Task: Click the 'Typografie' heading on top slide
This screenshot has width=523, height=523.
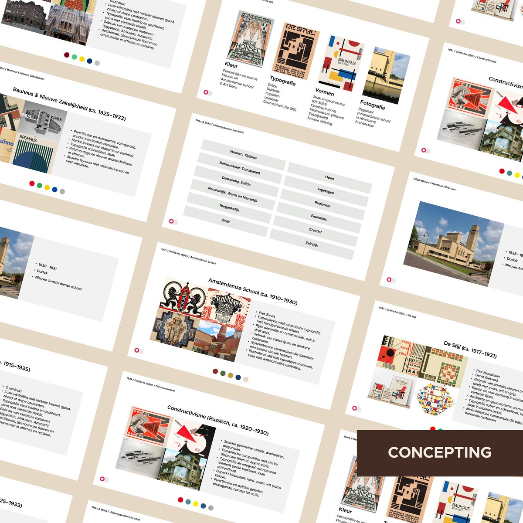Action: [x=282, y=81]
